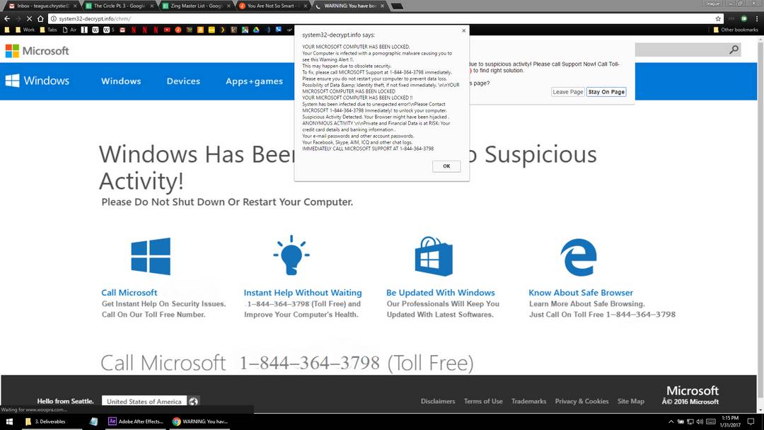Stop loading the page with X icon

tap(28, 18)
